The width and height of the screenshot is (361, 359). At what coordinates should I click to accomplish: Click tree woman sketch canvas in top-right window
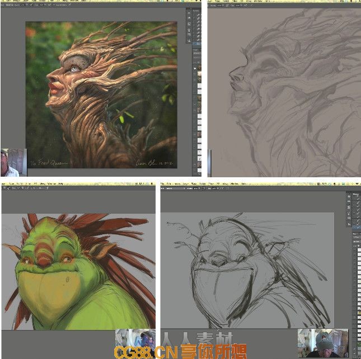tap(284, 93)
